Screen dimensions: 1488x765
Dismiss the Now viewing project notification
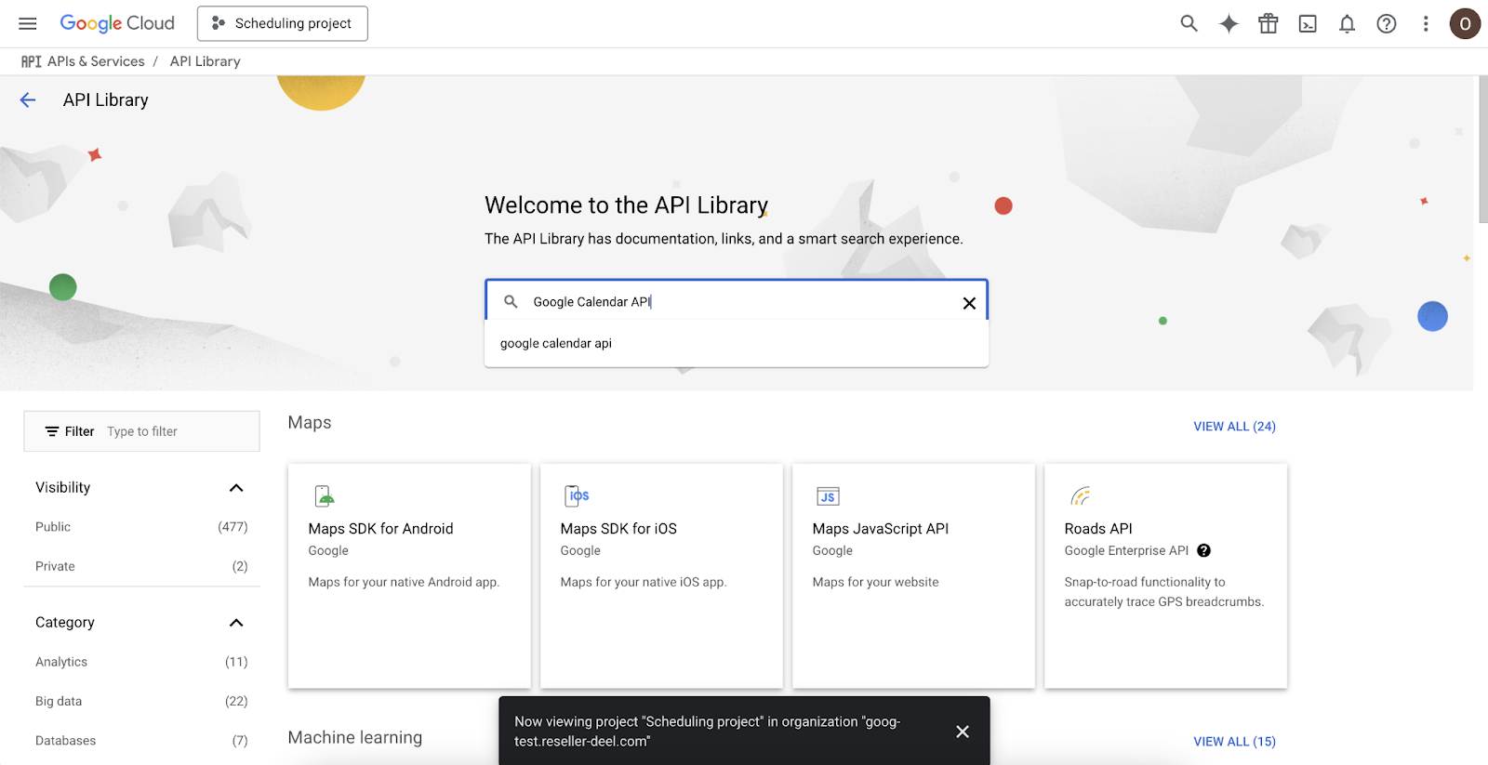point(963,732)
